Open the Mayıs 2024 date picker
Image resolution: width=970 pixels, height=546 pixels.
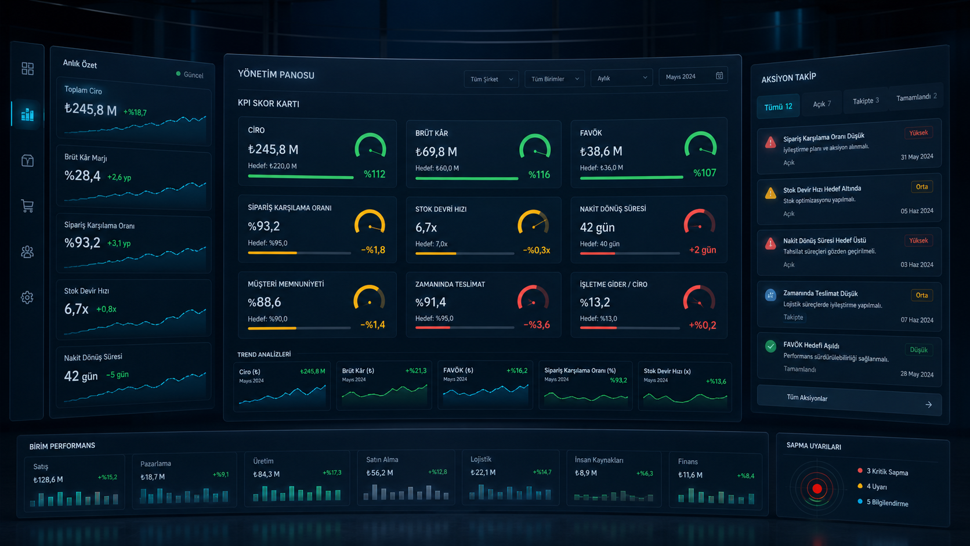[x=693, y=76]
